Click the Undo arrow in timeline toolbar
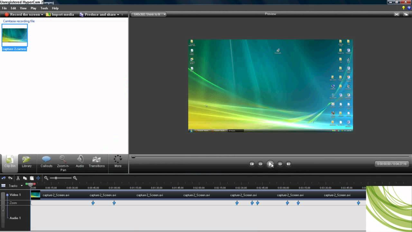412x232 pixels. (x=4, y=178)
